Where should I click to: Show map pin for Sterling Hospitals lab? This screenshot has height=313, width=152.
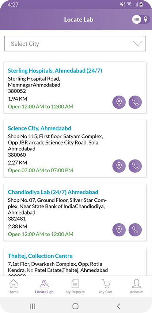[x=119, y=102]
